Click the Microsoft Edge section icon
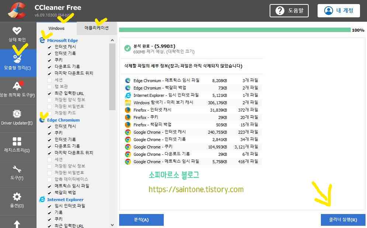The width and height of the screenshot is (367, 228). (42, 40)
